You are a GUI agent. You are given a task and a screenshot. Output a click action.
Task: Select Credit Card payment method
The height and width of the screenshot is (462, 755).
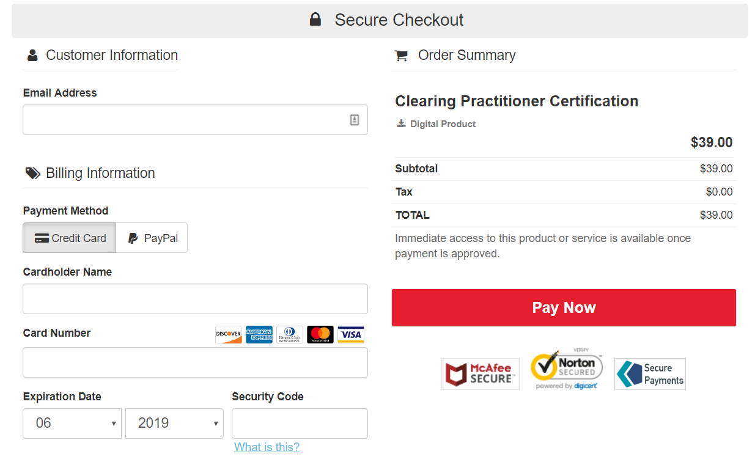(x=70, y=238)
